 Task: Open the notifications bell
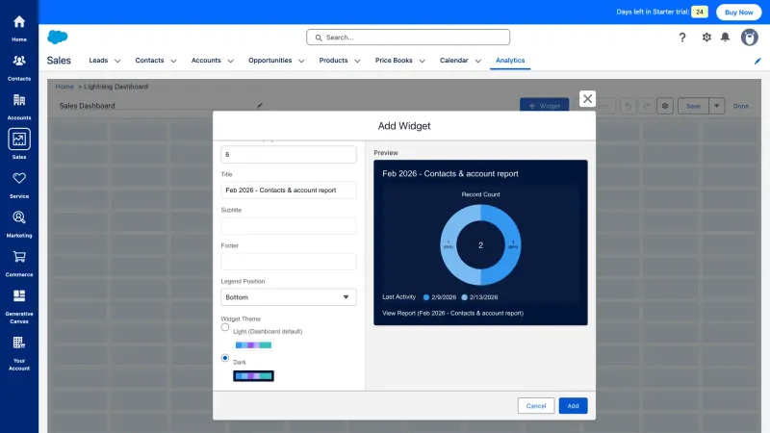coord(725,38)
